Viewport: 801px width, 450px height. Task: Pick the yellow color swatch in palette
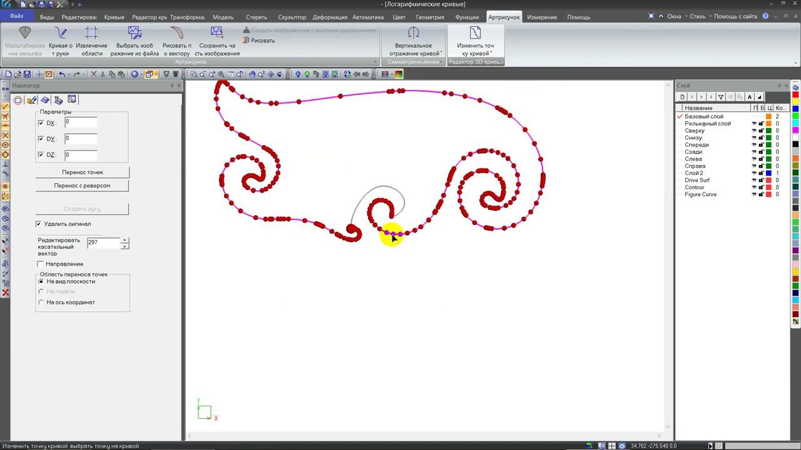click(x=796, y=102)
